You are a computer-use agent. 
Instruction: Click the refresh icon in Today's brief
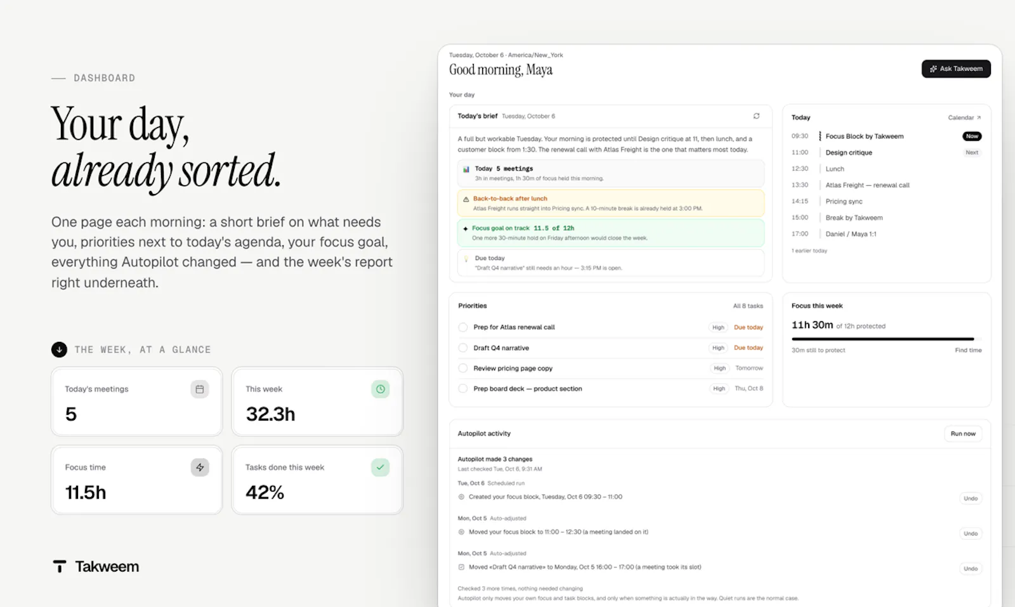tap(756, 116)
